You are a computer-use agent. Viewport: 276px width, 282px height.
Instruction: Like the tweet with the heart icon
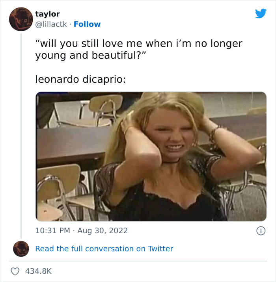coord(15,271)
